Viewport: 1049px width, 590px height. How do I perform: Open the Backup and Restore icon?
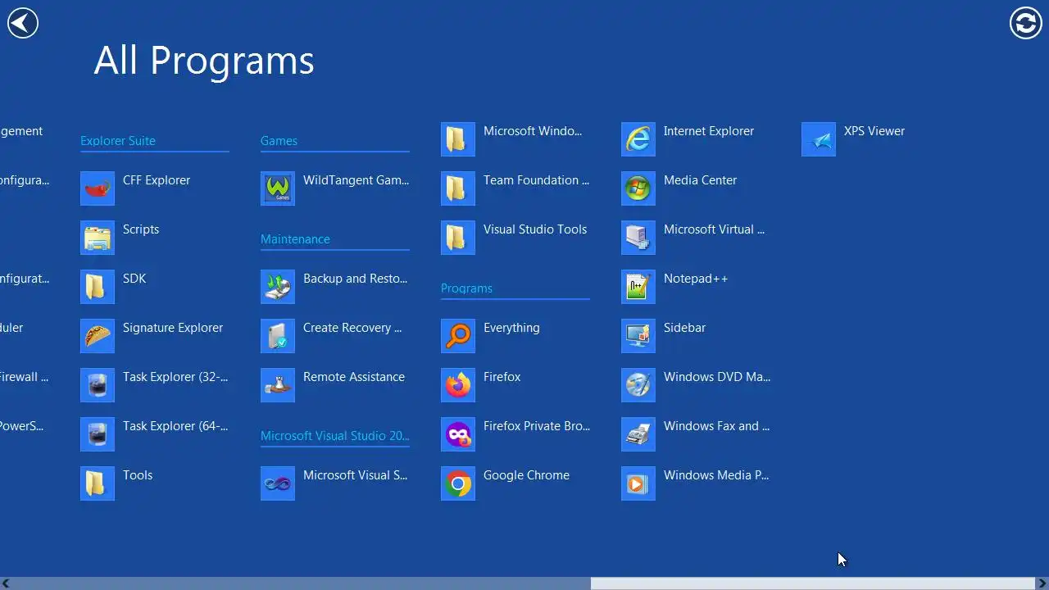(x=278, y=287)
